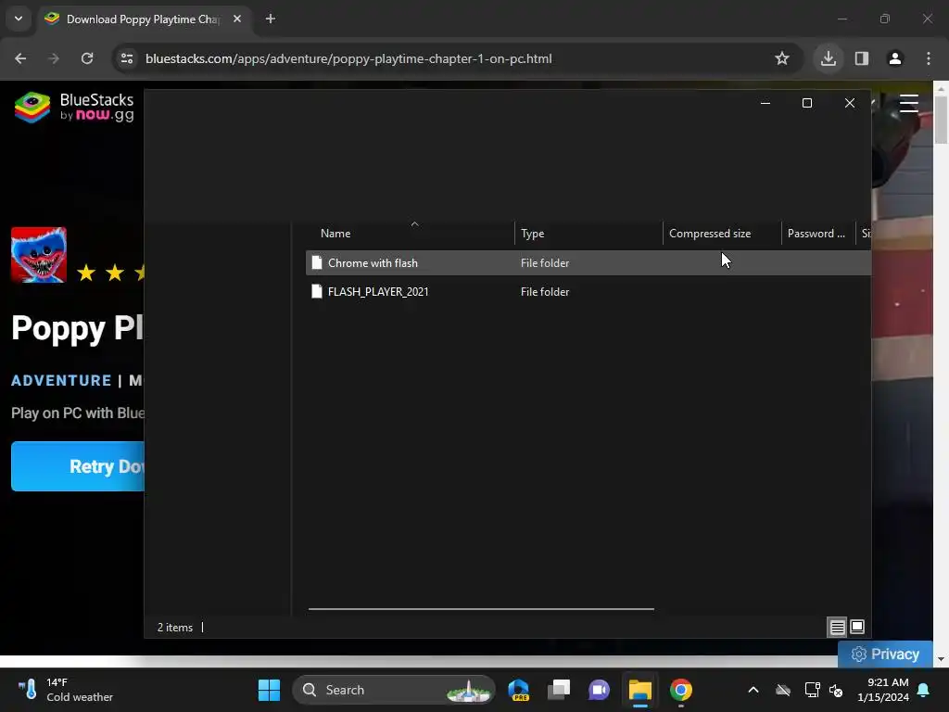
Task: Open Chrome three-dot menu
Action: (x=929, y=58)
